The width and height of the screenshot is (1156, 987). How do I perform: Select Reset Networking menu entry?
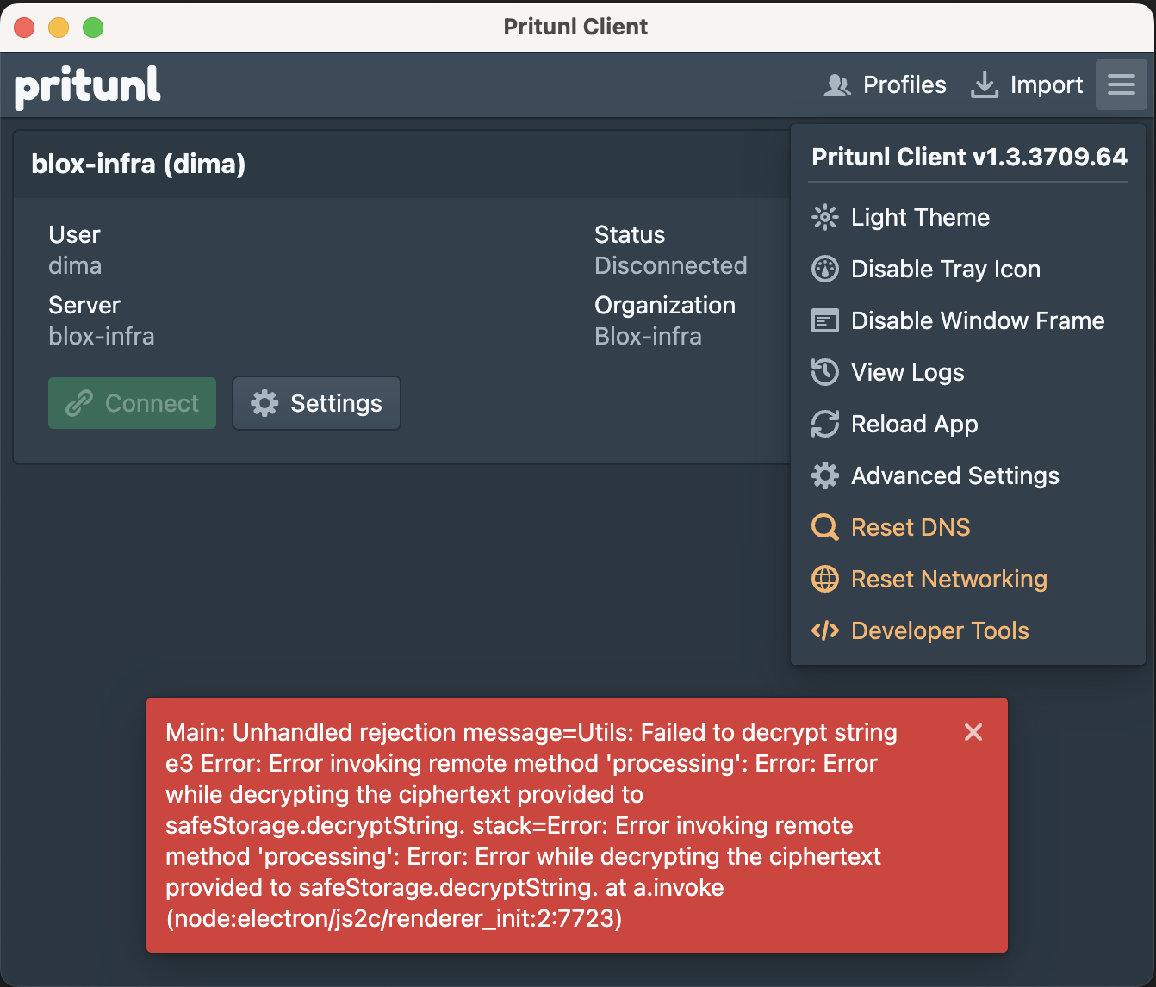(x=968, y=579)
